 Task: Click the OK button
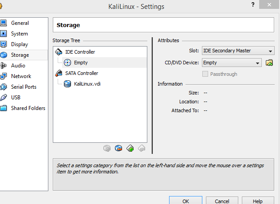tap(186, 201)
